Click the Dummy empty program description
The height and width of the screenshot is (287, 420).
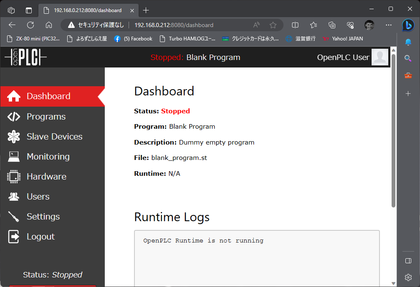216,142
